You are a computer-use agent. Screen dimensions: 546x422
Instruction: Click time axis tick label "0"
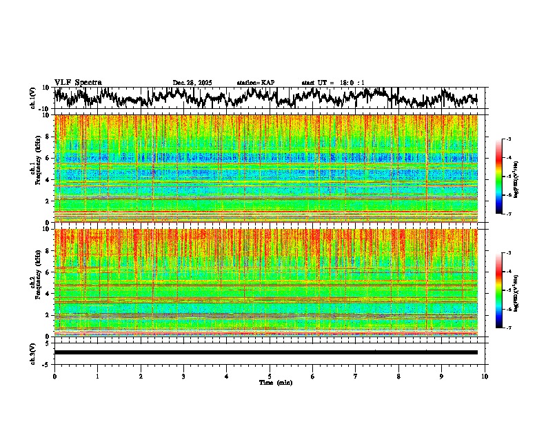click(x=54, y=376)
